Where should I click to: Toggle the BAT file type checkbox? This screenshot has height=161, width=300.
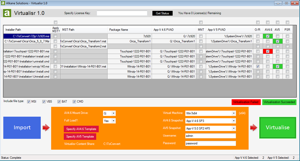tap(59, 102)
